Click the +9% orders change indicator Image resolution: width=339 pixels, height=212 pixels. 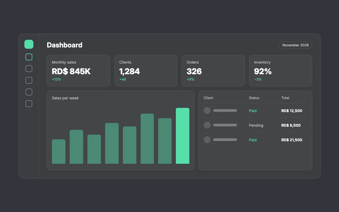(x=190, y=79)
